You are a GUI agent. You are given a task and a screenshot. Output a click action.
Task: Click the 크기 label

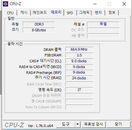click(x=15, y=29)
